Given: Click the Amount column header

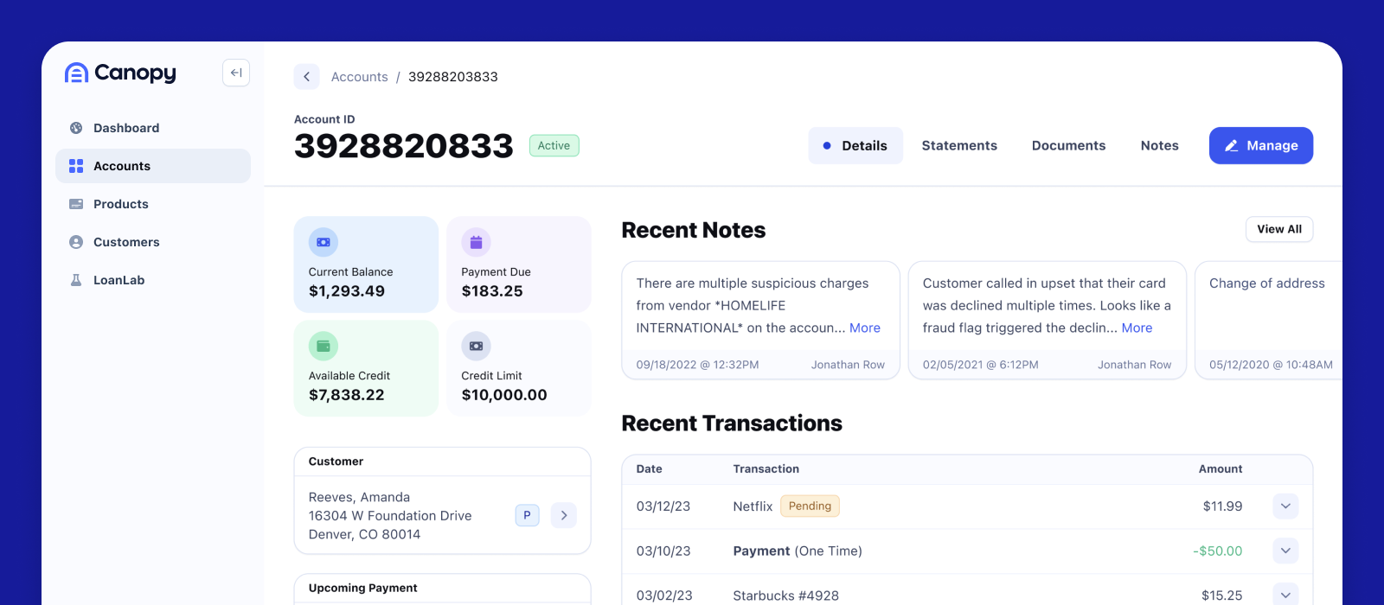Looking at the screenshot, I should pos(1221,469).
